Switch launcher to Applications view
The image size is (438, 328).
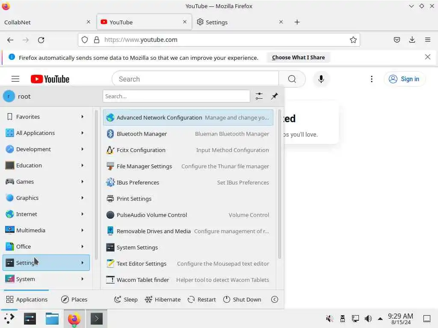pyautogui.click(x=27, y=299)
